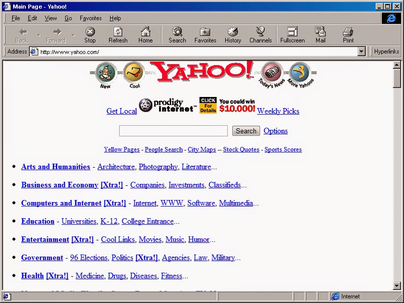404x303 pixels.
Task: Open the Entertainment category
Action: coord(45,239)
